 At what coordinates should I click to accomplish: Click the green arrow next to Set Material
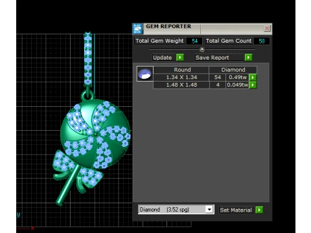tap(259, 210)
